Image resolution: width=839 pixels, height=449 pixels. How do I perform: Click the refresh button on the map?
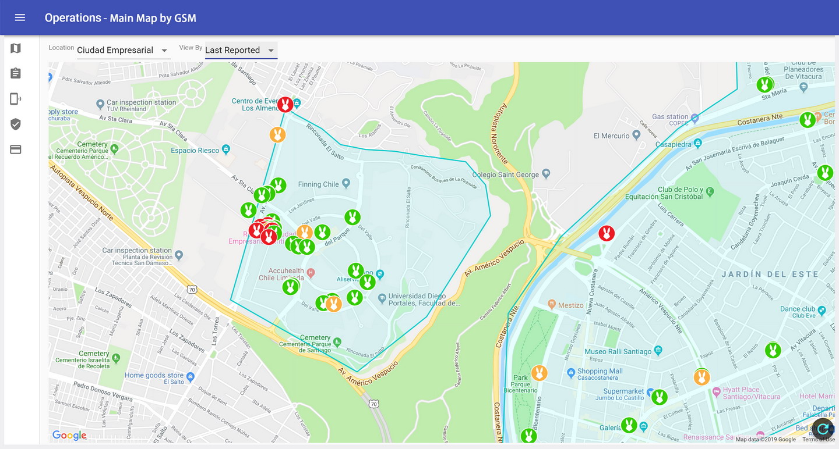pyautogui.click(x=823, y=429)
